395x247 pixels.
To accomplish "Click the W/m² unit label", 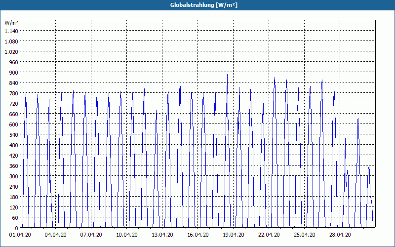I will point(11,23).
